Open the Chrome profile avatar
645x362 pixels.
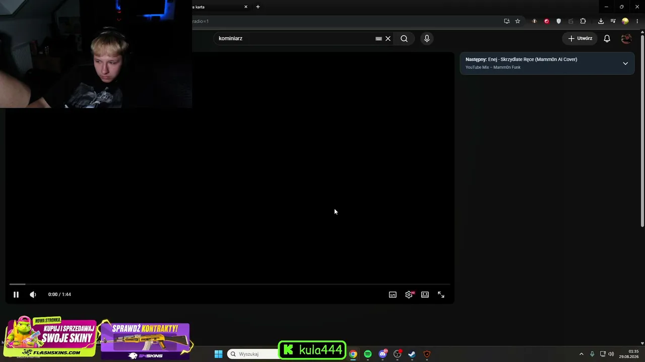click(x=625, y=21)
